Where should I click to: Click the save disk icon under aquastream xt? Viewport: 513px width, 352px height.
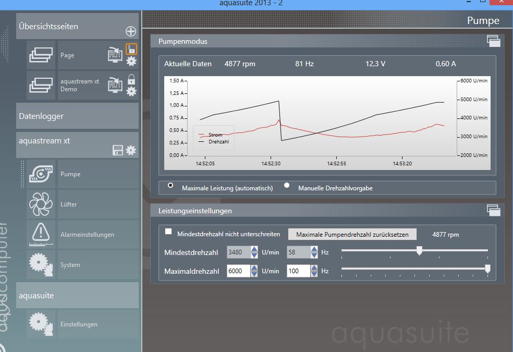(x=118, y=150)
